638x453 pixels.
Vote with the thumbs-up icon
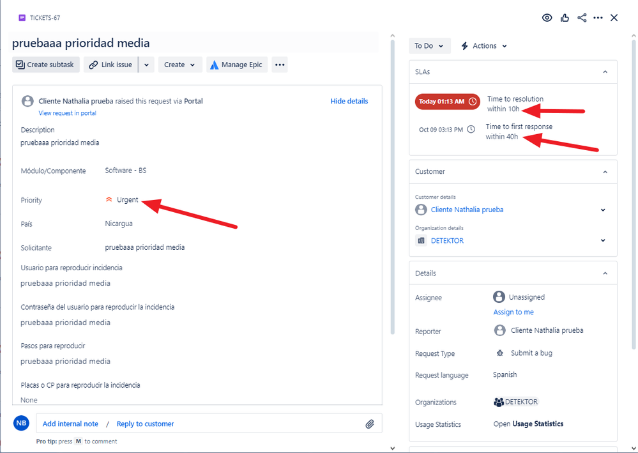click(565, 17)
